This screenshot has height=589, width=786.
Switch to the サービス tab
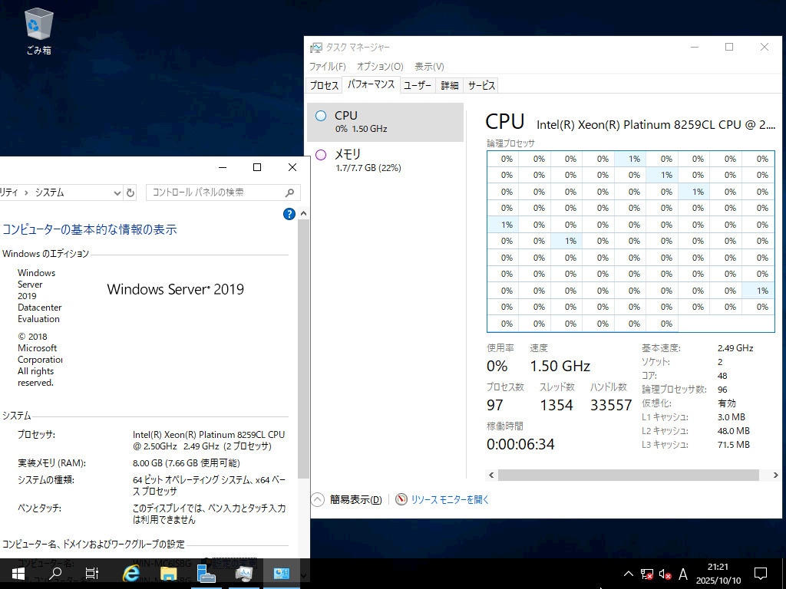click(481, 86)
